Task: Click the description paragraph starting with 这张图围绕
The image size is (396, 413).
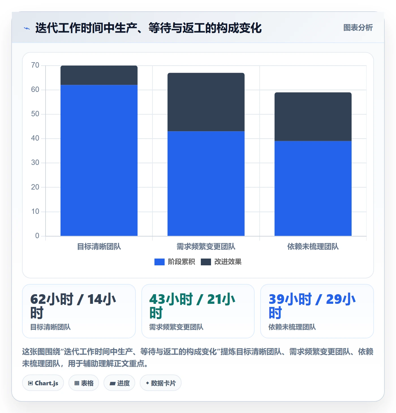Action: [198, 358]
